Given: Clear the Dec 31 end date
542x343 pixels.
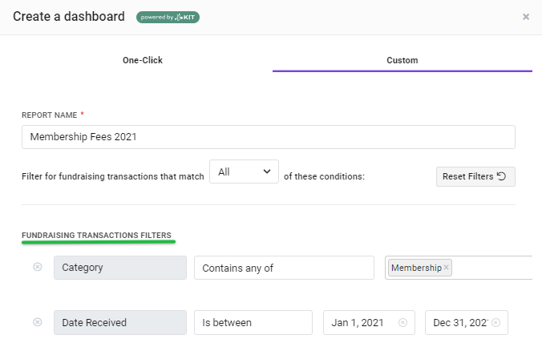Looking at the screenshot, I should pyautogui.click(x=495, y=322).
